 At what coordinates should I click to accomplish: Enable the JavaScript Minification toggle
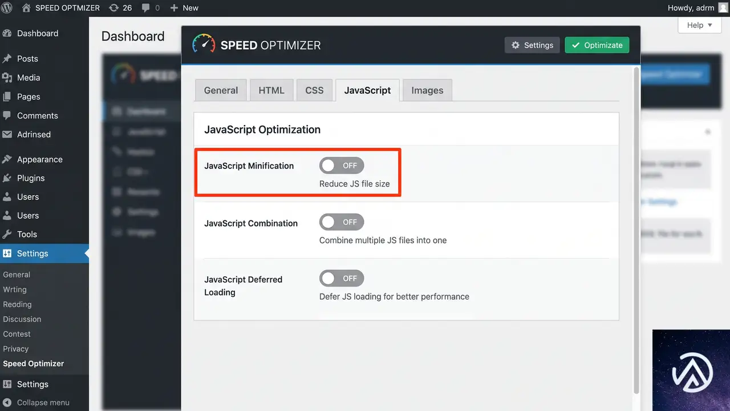coord(342,166)
